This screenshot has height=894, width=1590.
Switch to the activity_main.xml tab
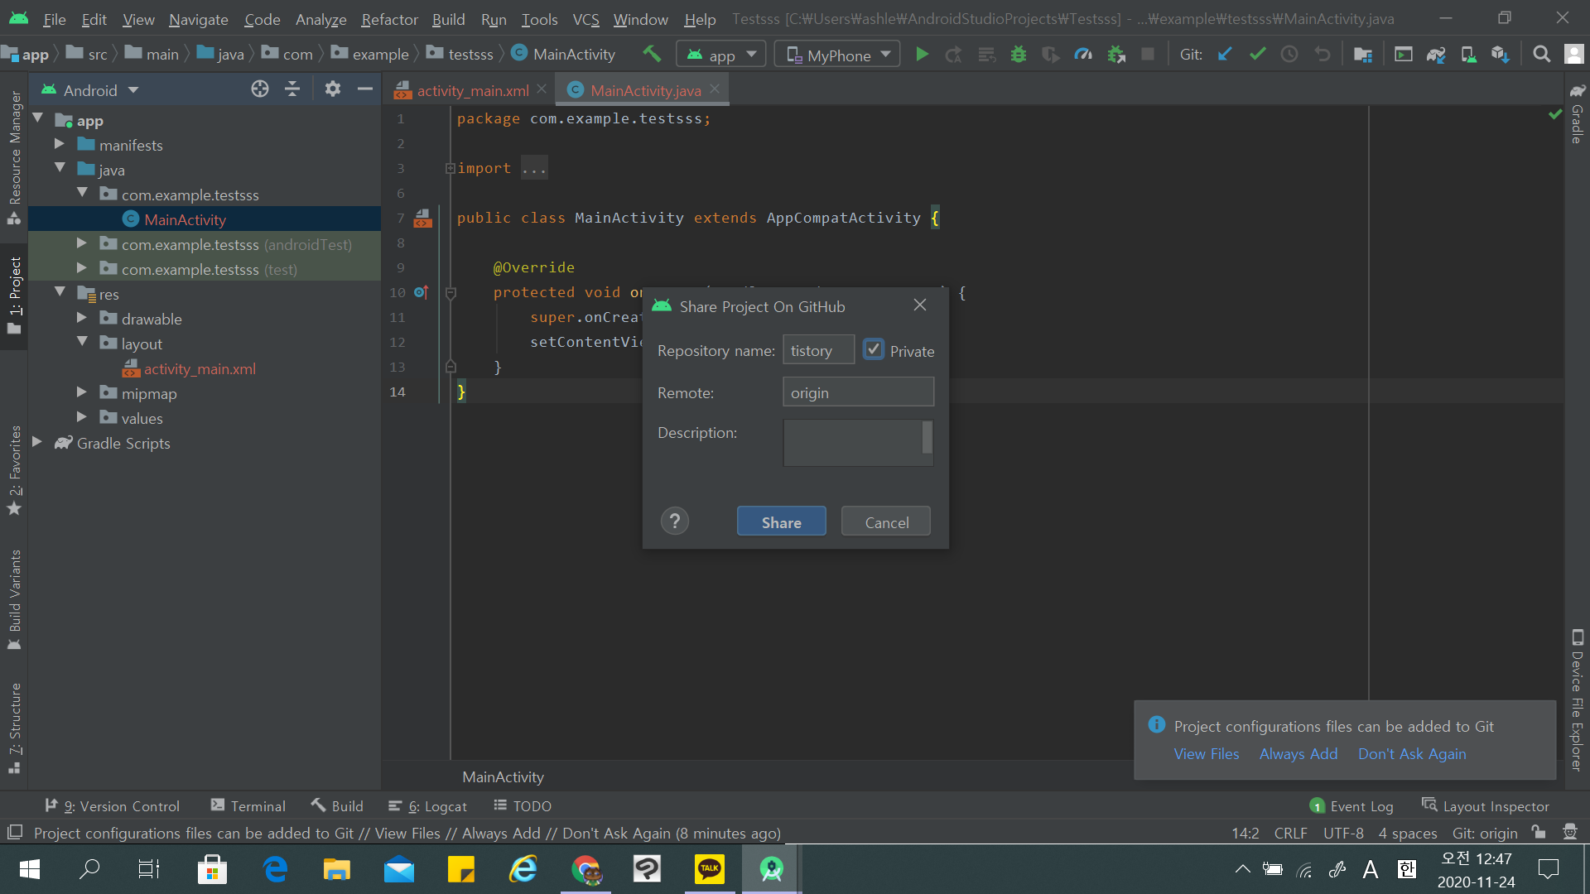click(x=472, y=90)
